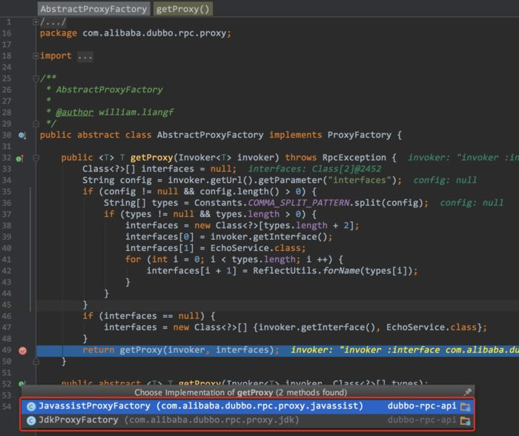The height and width of the screenshot is (436, 519).
Task: Click the implementations gutter icon on line 30
Action: coord(22,135)
